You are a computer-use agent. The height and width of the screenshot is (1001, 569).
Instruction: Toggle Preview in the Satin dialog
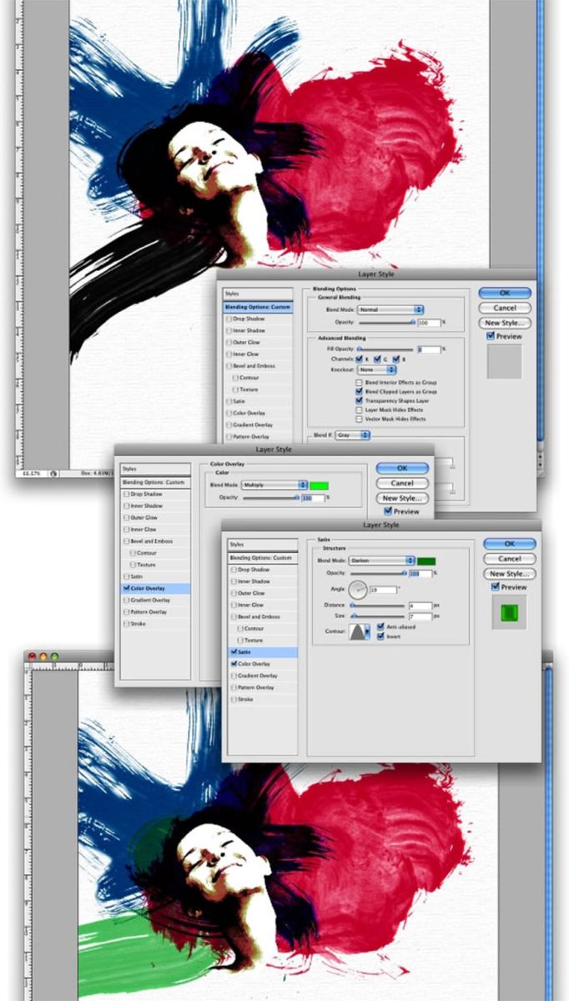pos(495,586)
